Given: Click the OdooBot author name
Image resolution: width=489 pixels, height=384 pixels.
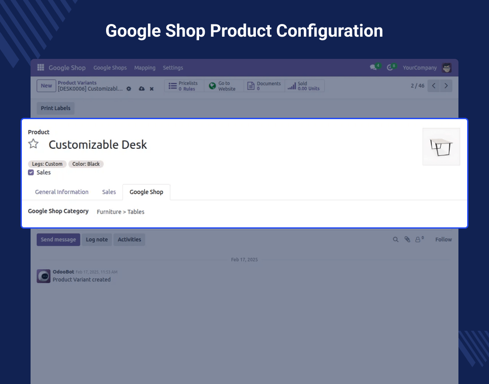Looking at the screenshot, I should pyautogui.click(x=63, y=272).
